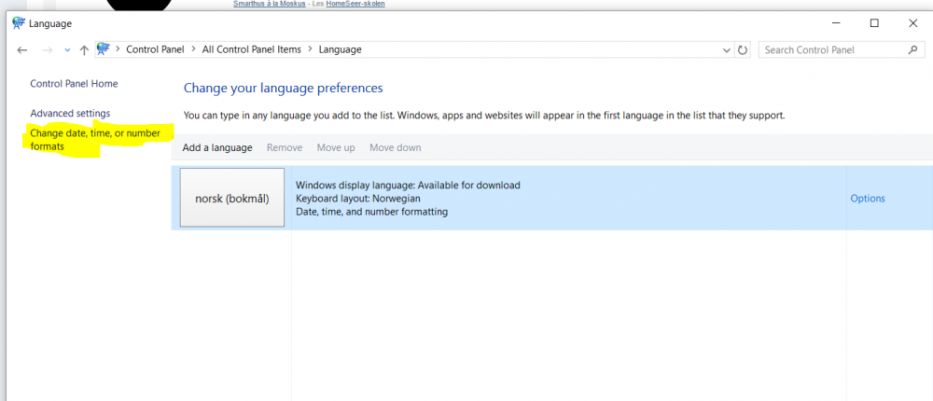Click the Control Panel icon in address bar
The image size is (933, 401).
104,49
